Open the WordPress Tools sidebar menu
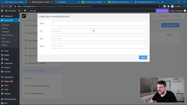This screenshot has width=187, height=105. coord(6,90)
